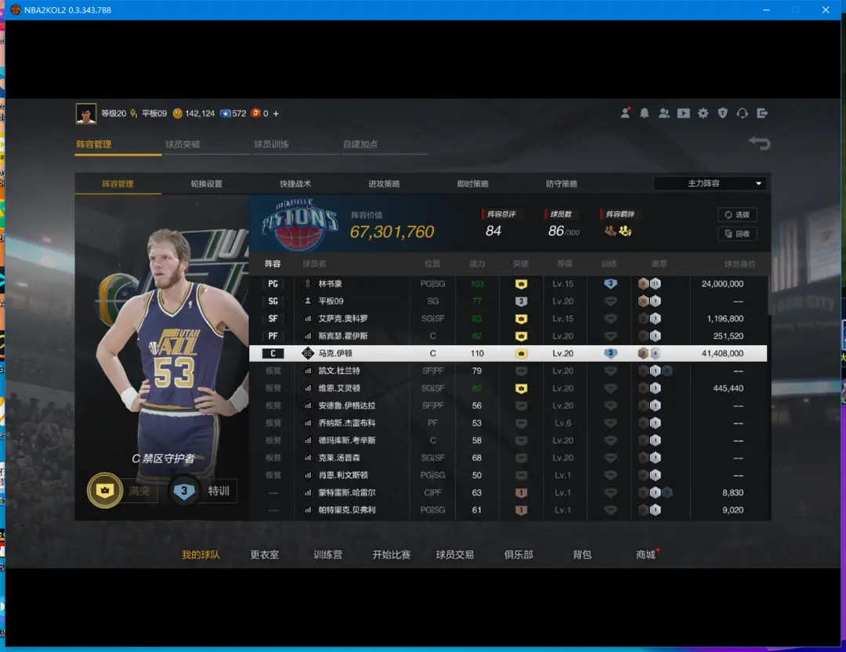The image size is (846, 652).
Task: Open the 快捷战术 sub-tab
Action: tap(295, 183)
